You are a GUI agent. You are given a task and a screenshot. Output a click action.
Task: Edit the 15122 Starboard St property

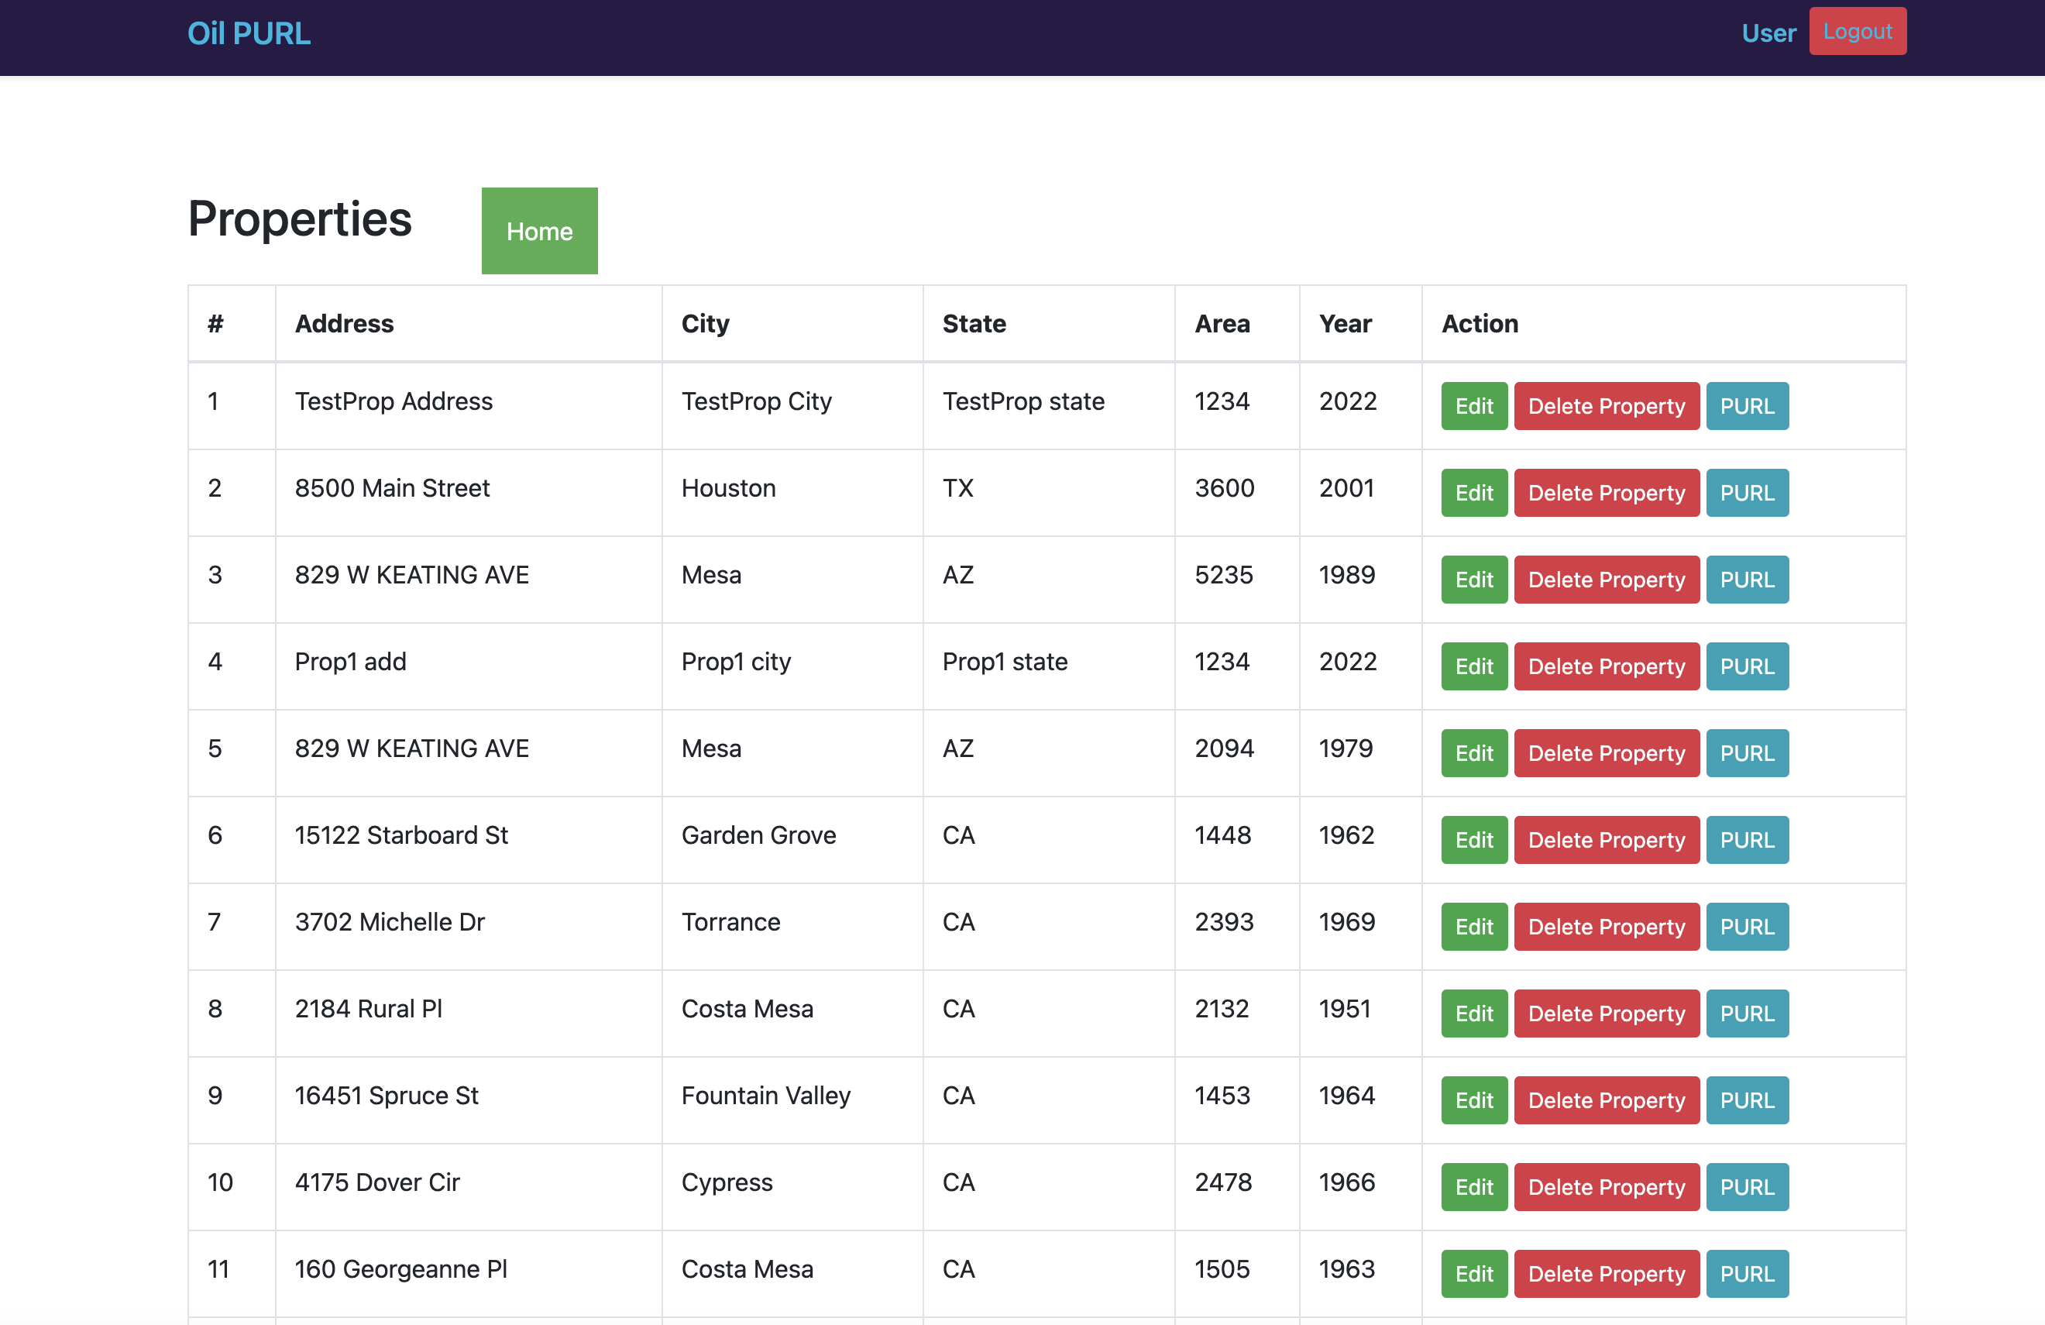[1474, 841]
